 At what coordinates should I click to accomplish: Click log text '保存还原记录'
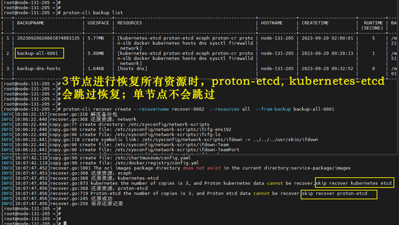tap(107, 204)
